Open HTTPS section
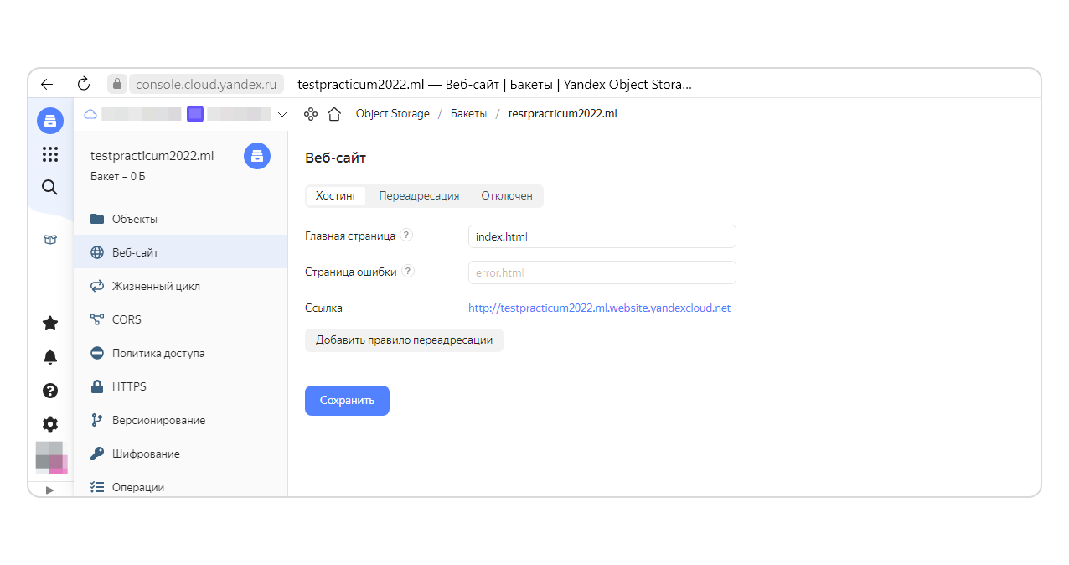 (x=181, y=386)
